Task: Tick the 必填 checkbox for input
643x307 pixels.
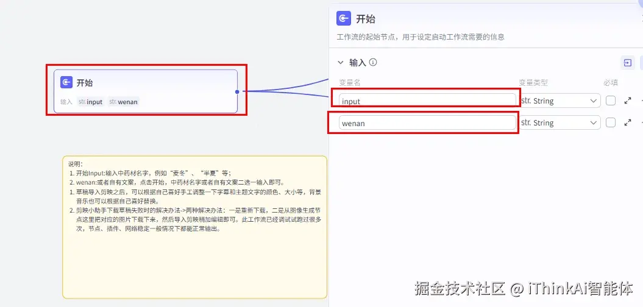Action: point(611,101)
